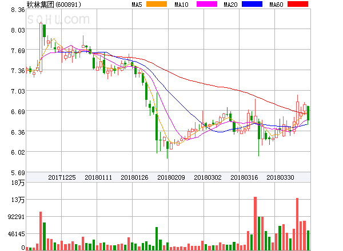Click the 13万 volume axis label

pos(18,200)
